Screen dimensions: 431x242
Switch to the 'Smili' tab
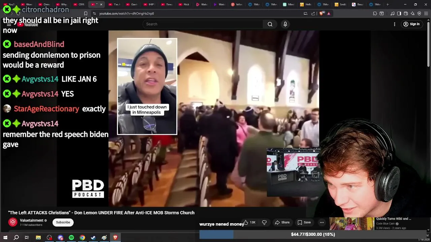click(340, 4)
